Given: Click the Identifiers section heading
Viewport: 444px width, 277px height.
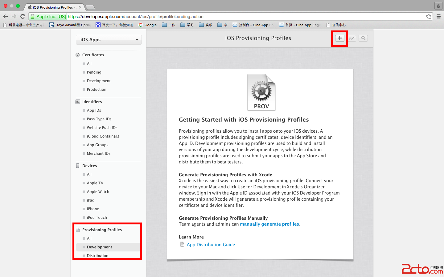Looking at the screenshot, I should pos(92,102).
